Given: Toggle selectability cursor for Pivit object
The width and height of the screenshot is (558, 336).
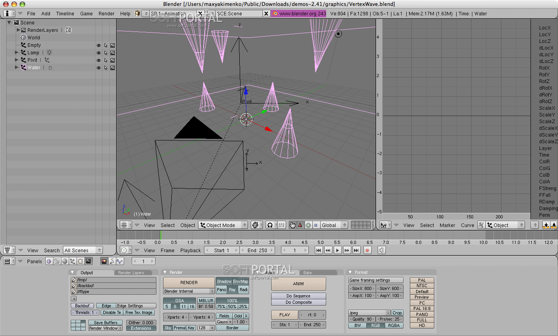Looking at the screenshot, I should point(106,61).
